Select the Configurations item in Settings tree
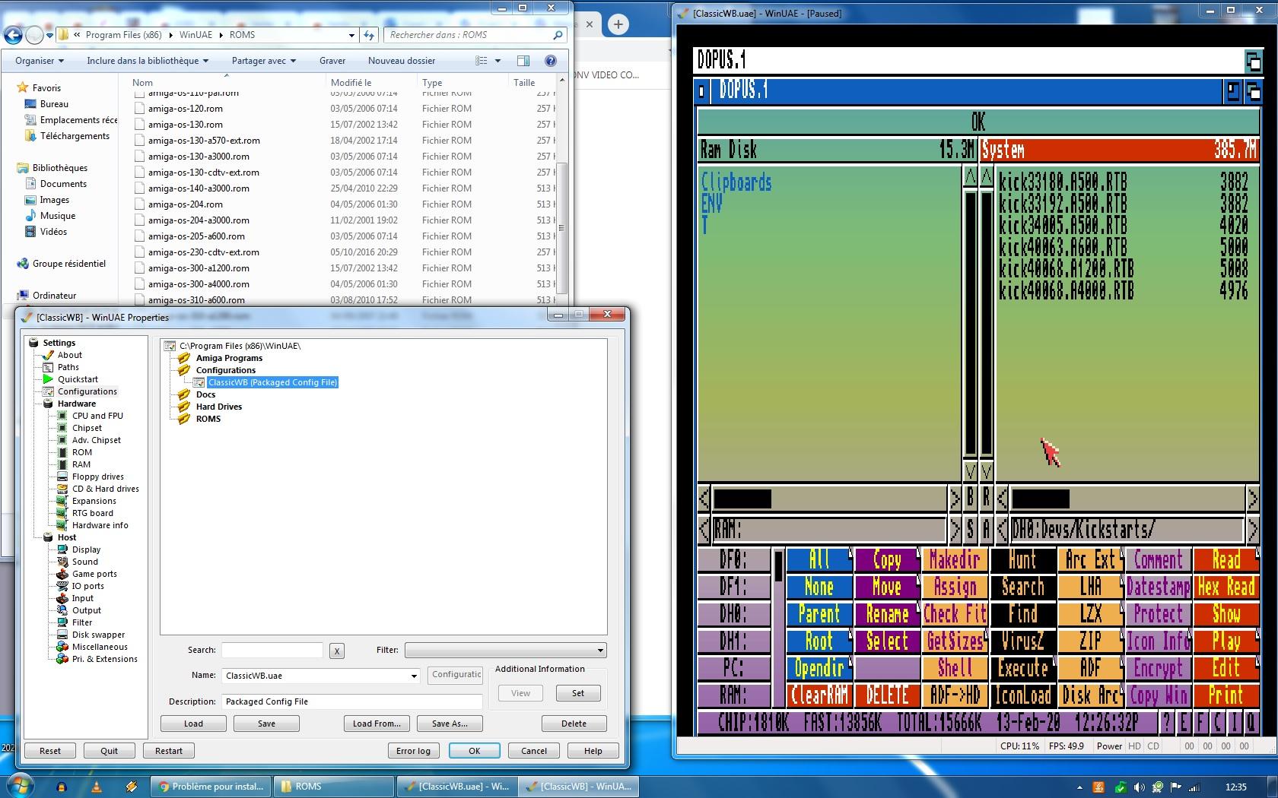Viewport: 1278px width, 798px height. 87,391
